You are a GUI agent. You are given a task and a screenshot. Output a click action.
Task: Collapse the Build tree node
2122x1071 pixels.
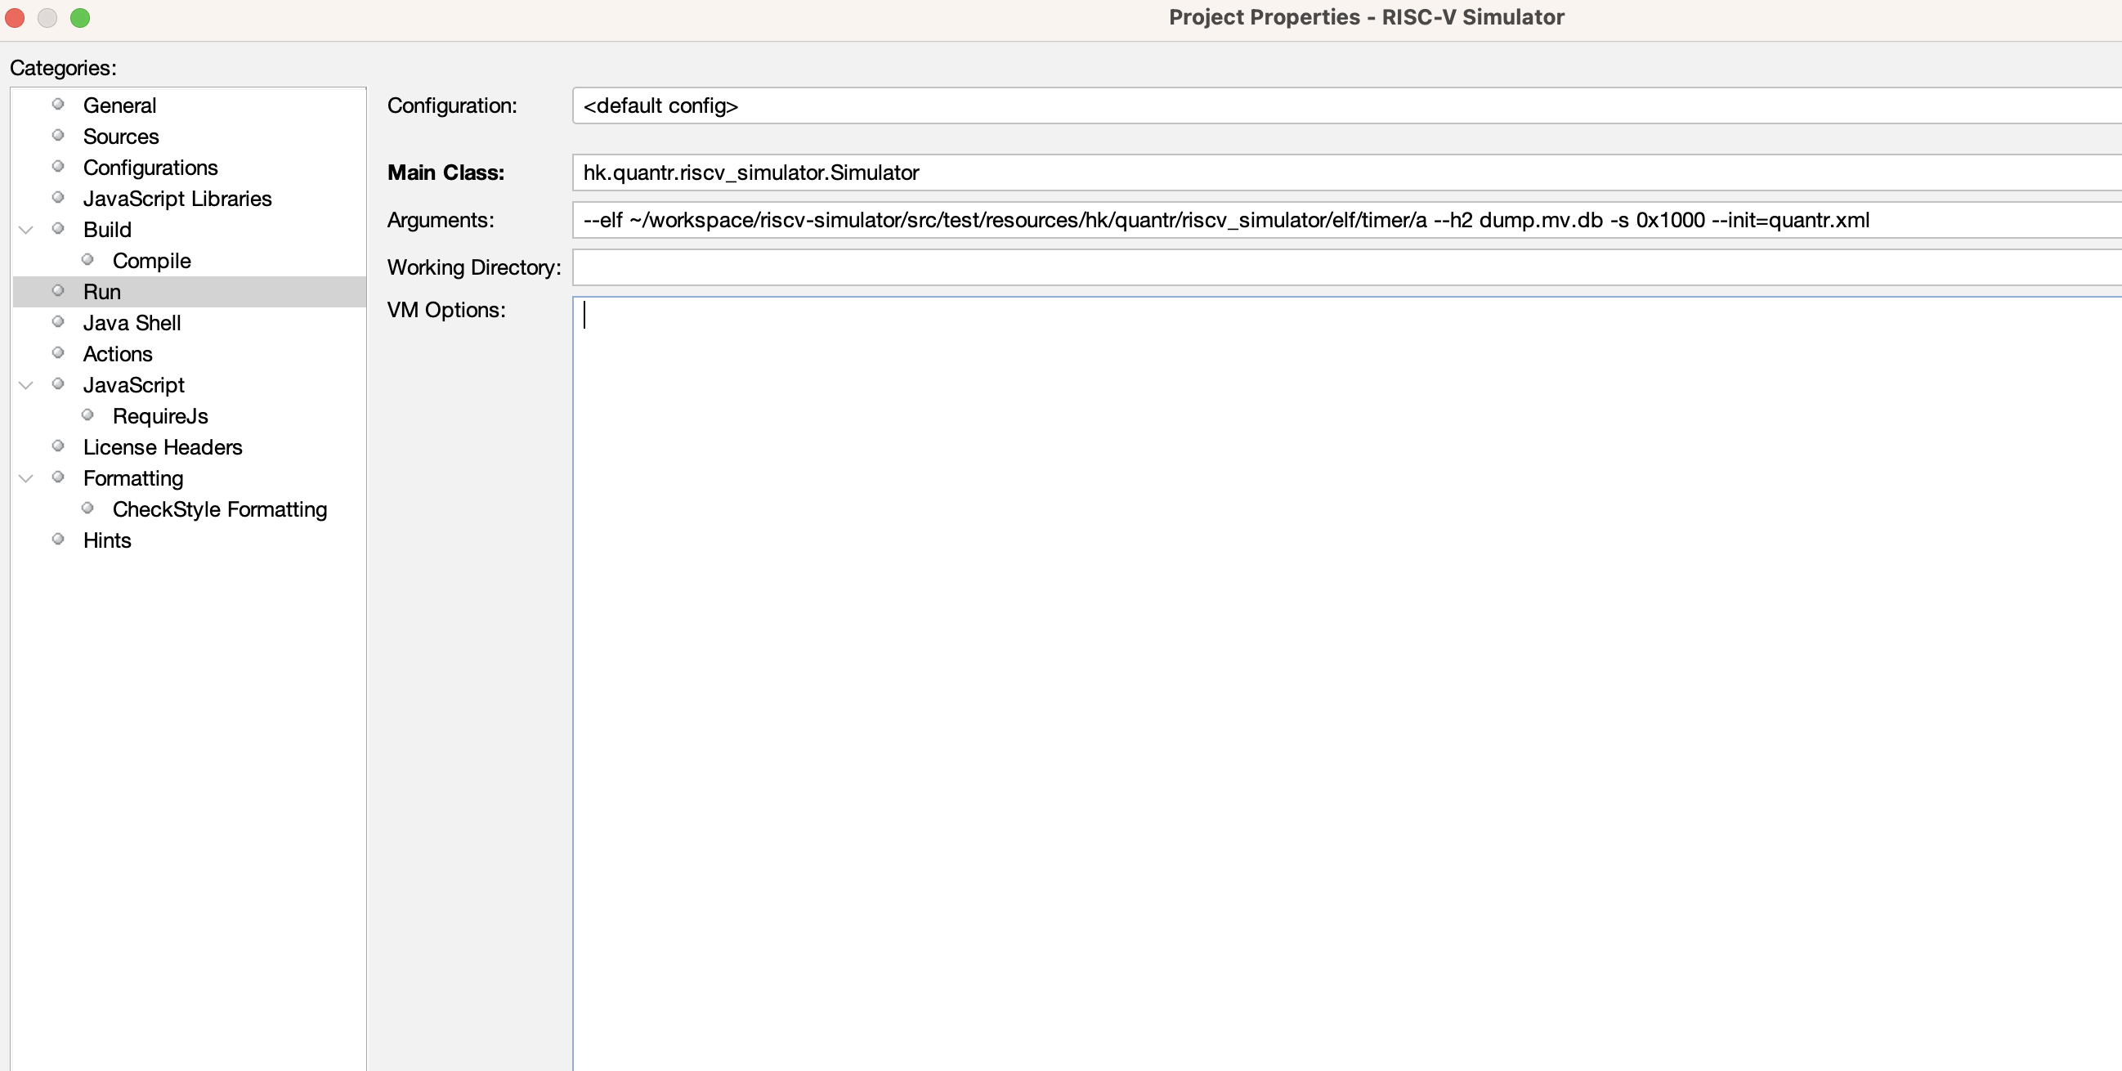tap(26, 230)
